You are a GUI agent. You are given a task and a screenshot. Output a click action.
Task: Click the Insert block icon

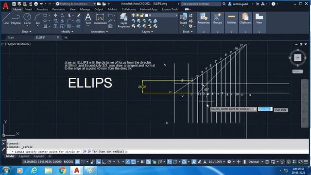click(x=184, y=18)
